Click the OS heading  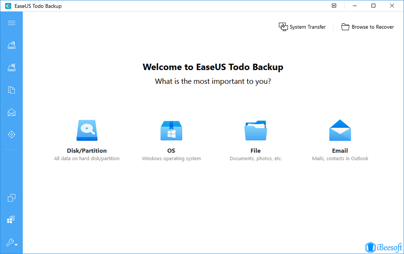point(171,151)
